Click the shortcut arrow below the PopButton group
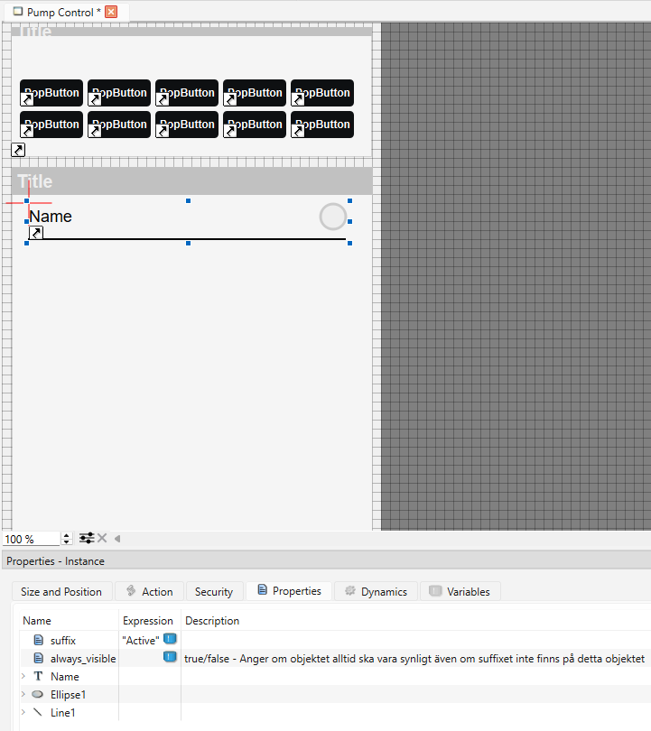Screen dimensions: 651x731 tap(18, 150)
